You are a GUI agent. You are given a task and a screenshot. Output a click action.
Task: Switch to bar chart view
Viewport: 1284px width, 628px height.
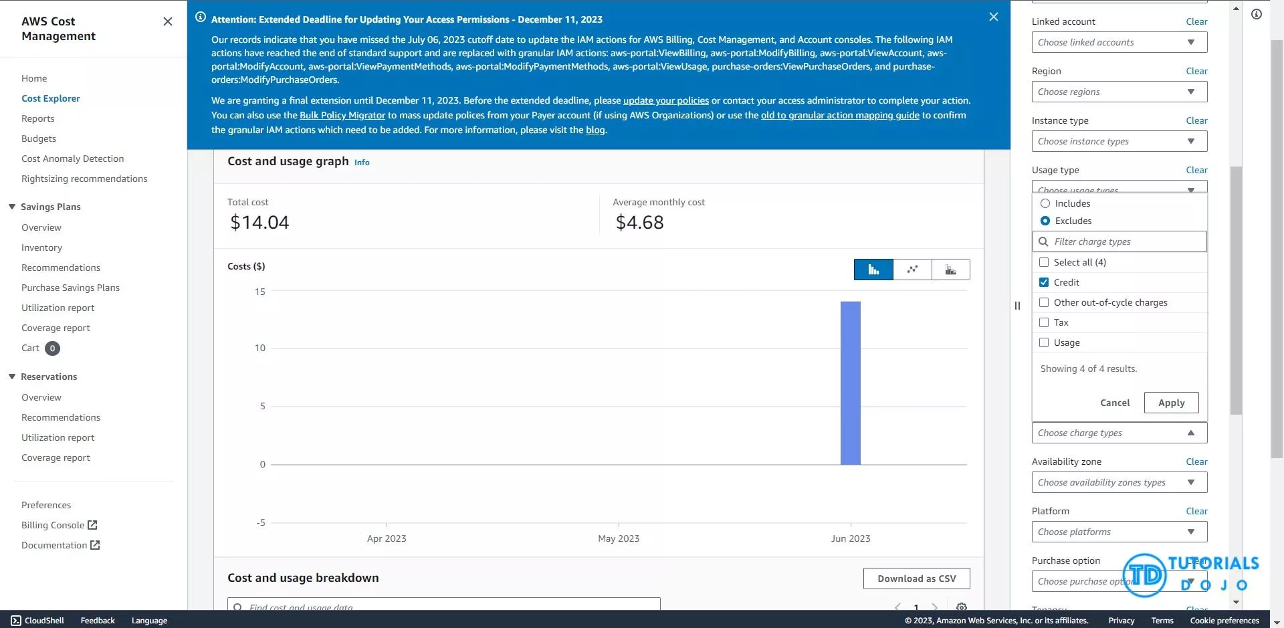[873, 270]
